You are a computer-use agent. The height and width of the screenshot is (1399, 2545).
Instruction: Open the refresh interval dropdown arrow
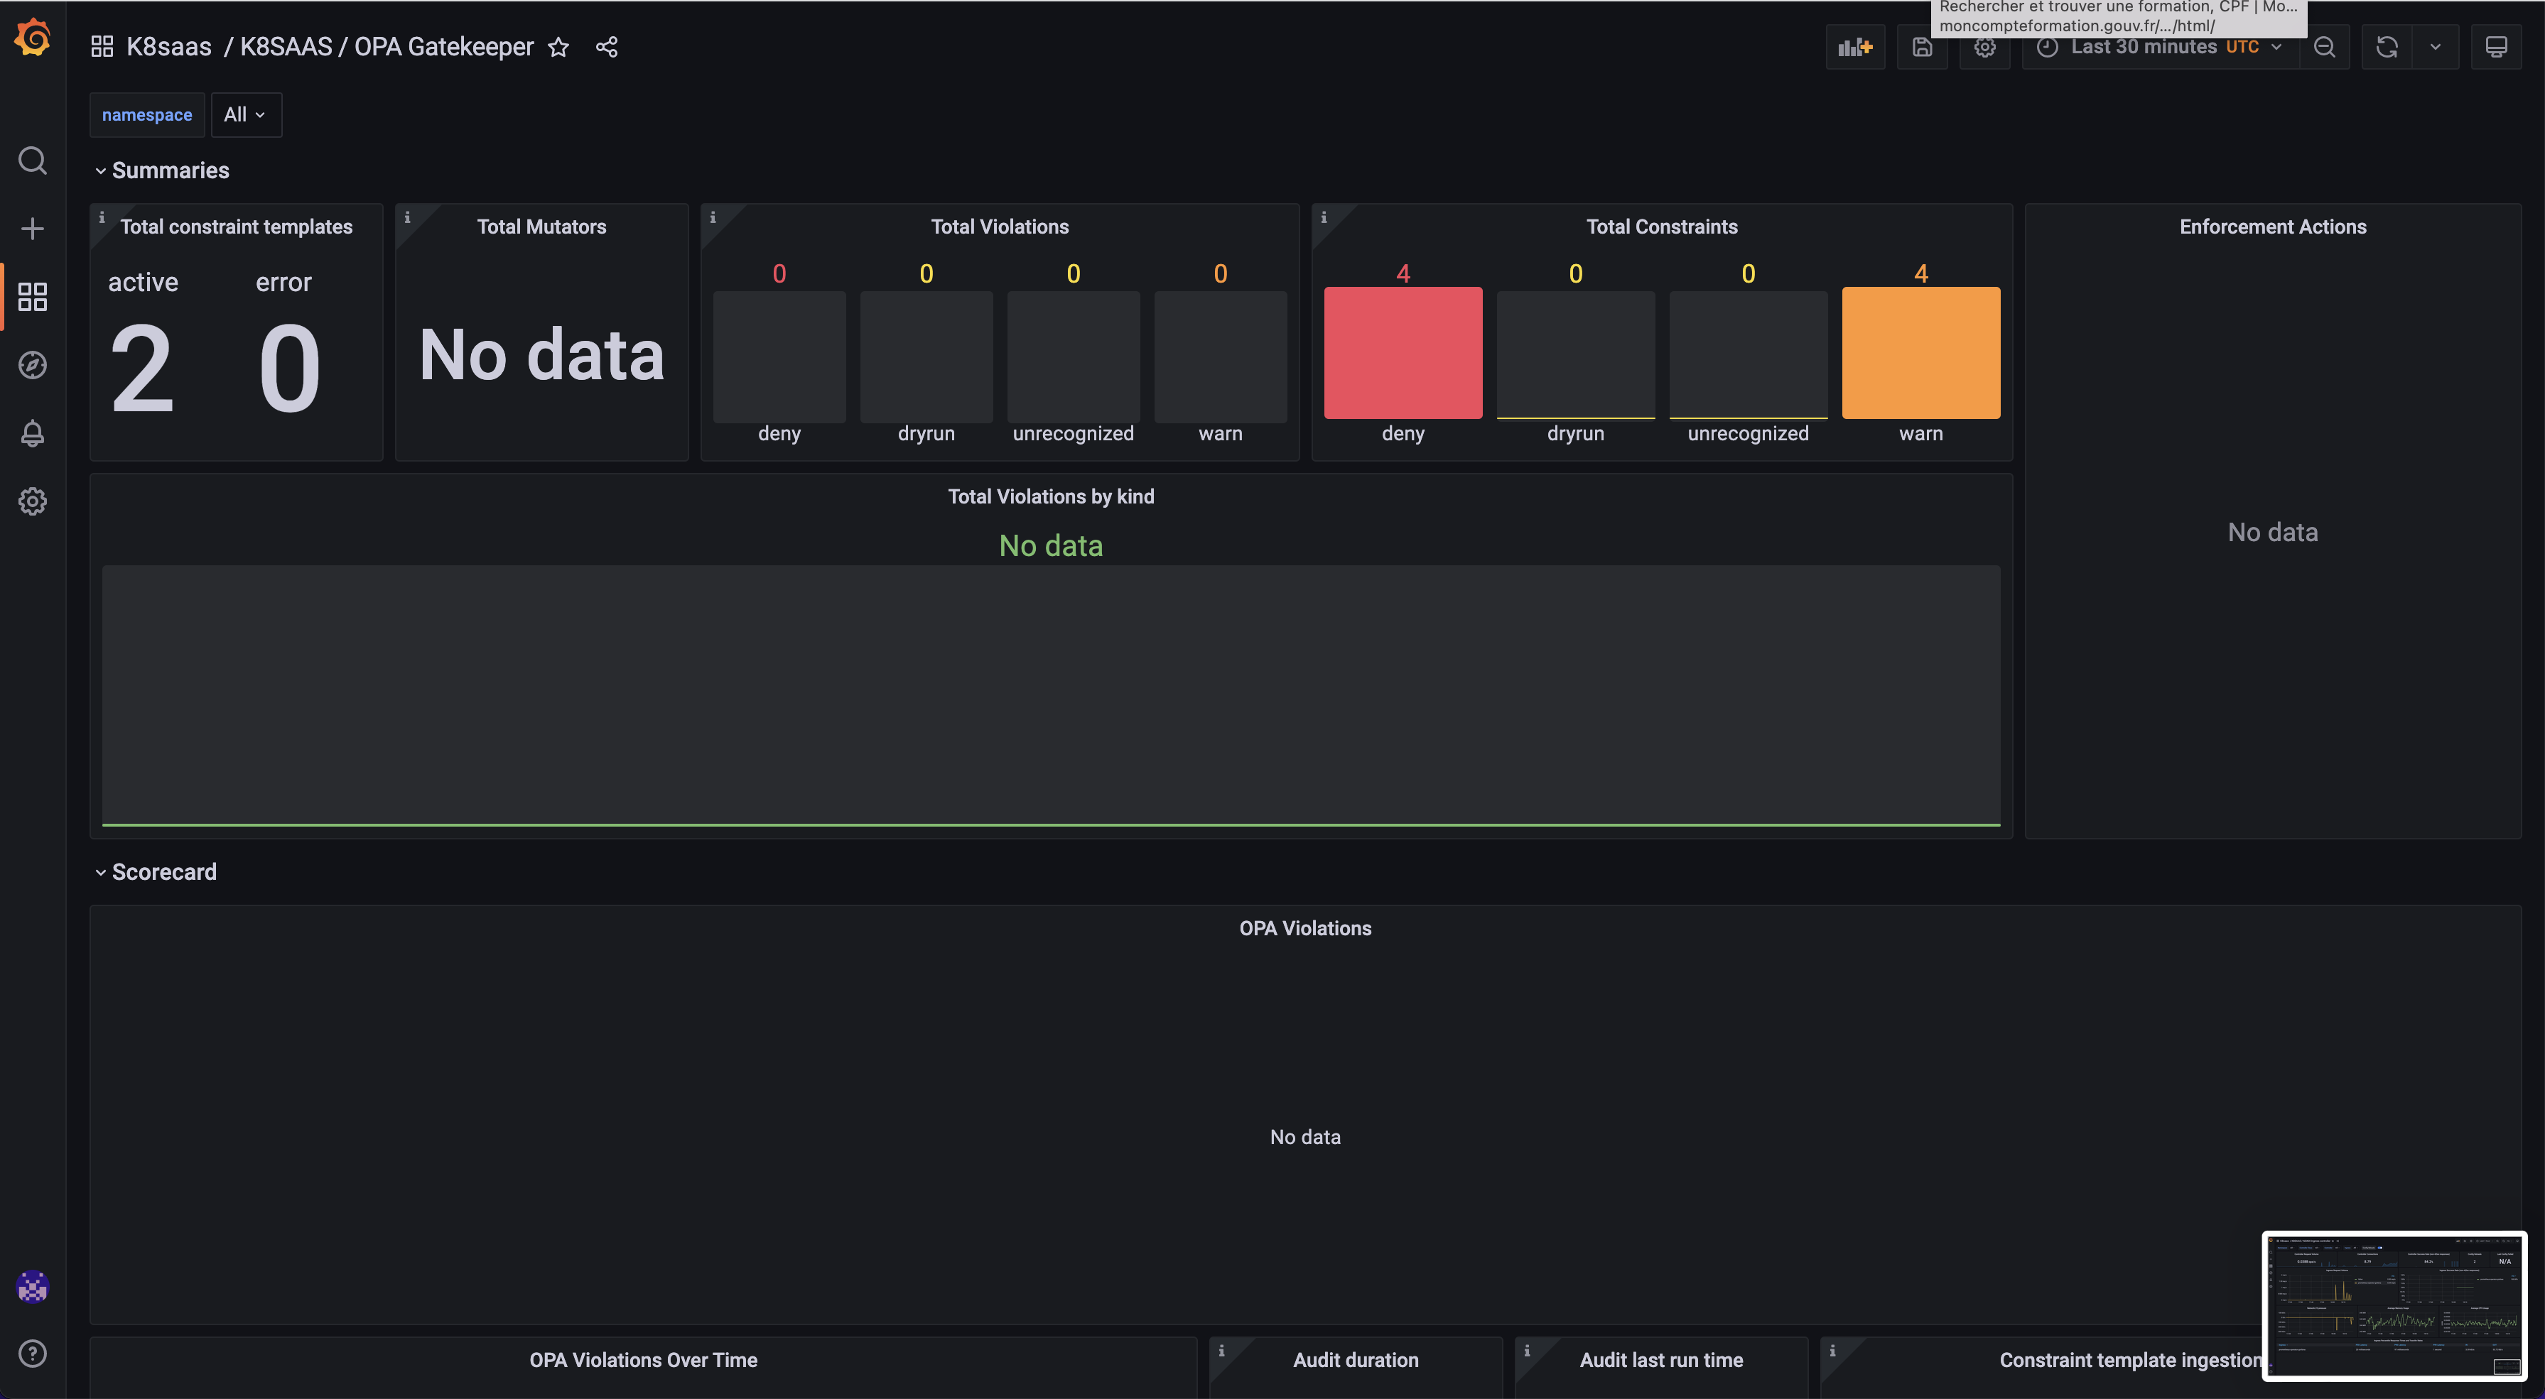(x=2436, y=46)
